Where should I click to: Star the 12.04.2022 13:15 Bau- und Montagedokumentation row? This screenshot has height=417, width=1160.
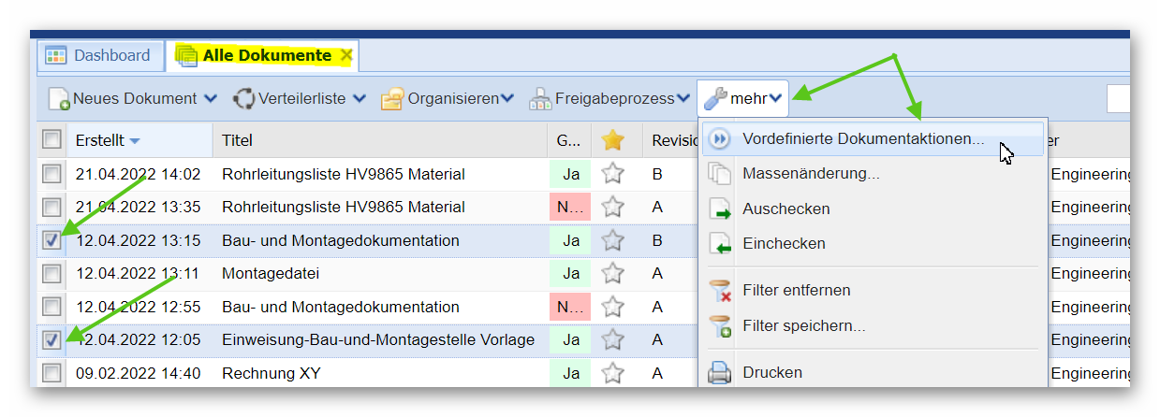613,239
